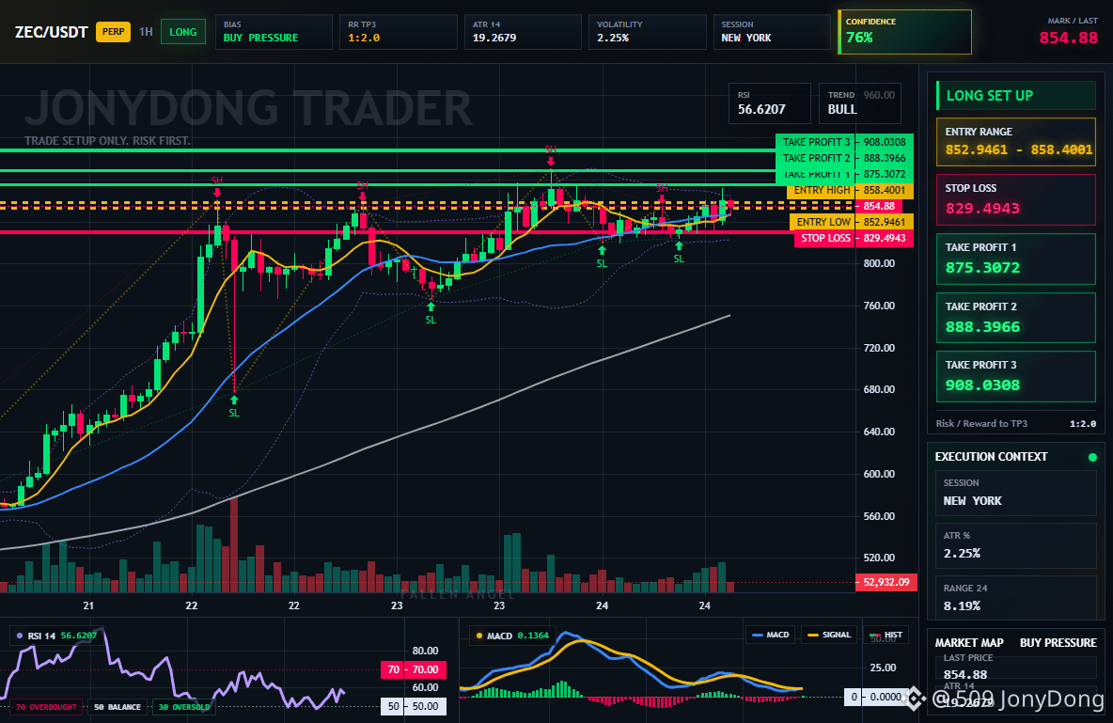Viewport: 1113px width, 723px height.
Task: Toggle the blue MACD legend item
Action: point(770,635)
